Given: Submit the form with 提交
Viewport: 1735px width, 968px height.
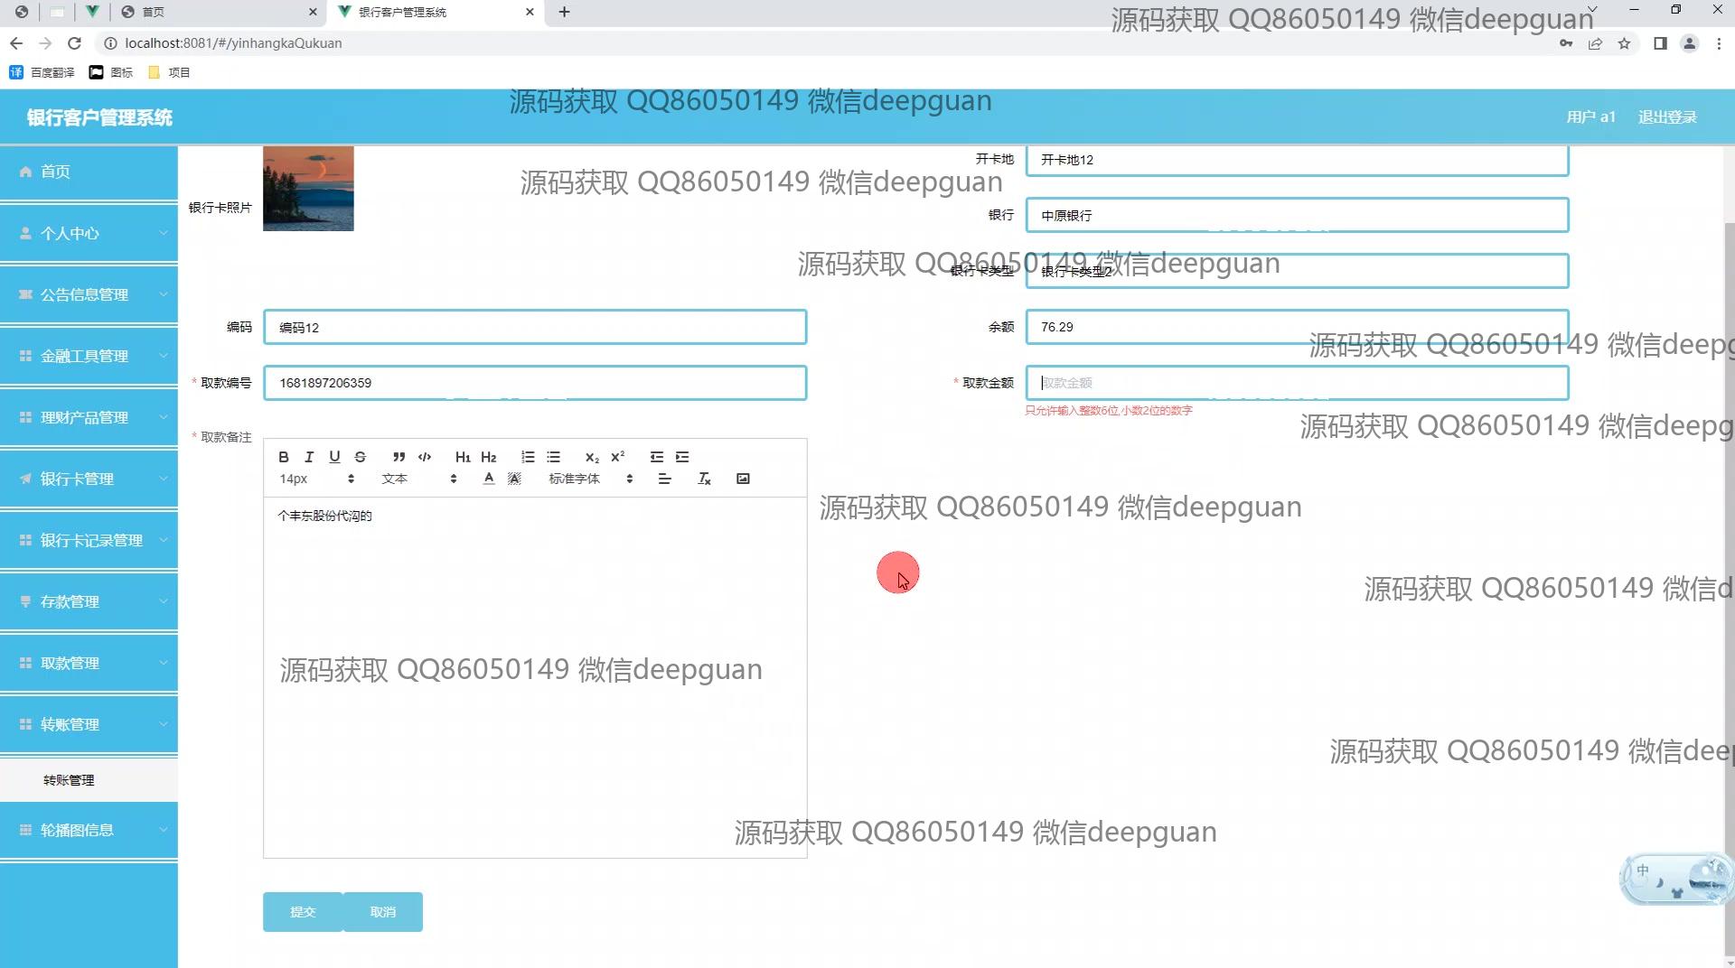Looking at the screenshot, I should click(x=303, y=912).
